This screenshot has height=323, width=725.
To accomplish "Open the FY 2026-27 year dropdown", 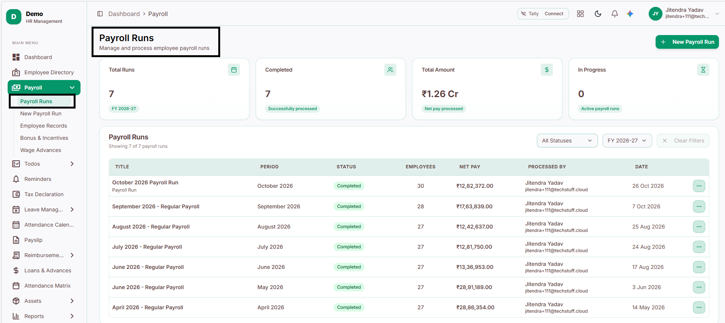I will (x=627, y=141).
